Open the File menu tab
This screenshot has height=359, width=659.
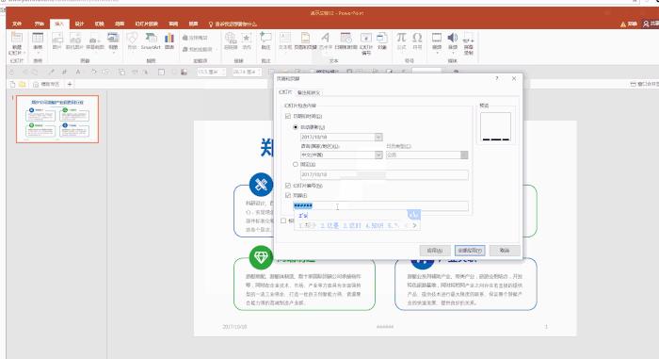(x=17, y=24)
